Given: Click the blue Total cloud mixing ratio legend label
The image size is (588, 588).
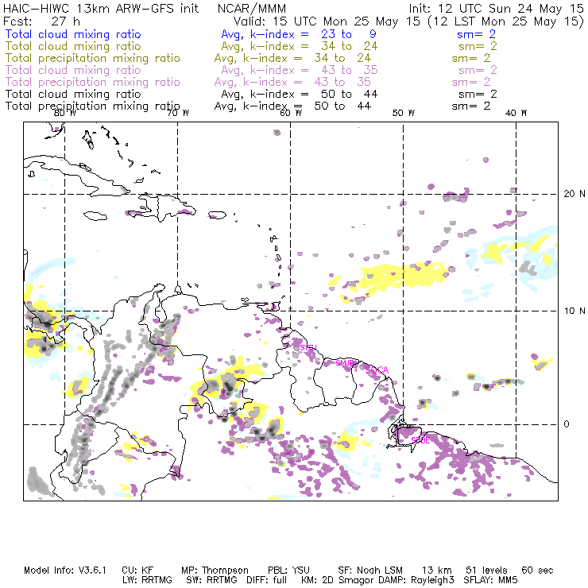Looking at the screenshot, I should tap(73, 34).
